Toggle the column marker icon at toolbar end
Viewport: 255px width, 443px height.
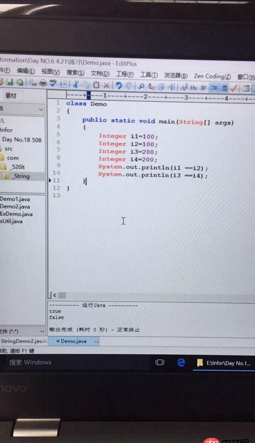pyautogui.click(x=246, y=89)
